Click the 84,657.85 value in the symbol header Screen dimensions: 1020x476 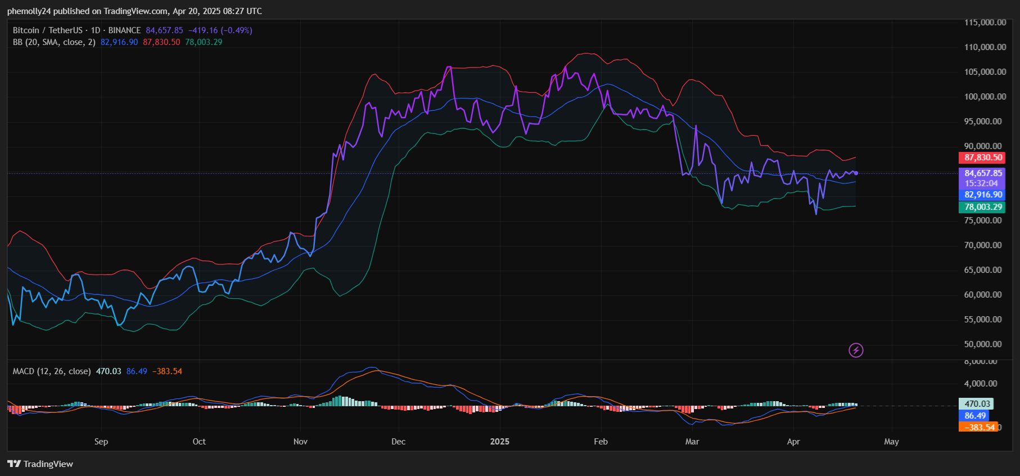click(x=164, y=30)
